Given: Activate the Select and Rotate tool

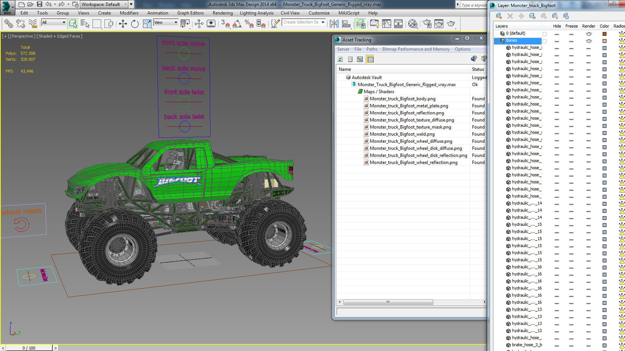Looking at the screenshot, I should pos(135,23).
